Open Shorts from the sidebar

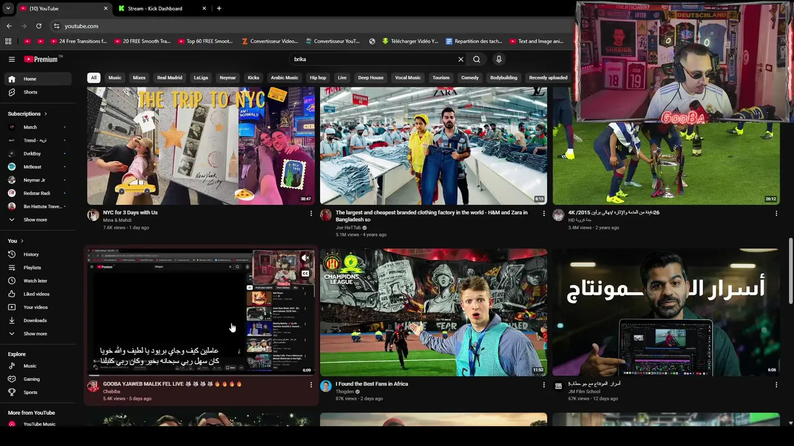(x=37, y=92)
